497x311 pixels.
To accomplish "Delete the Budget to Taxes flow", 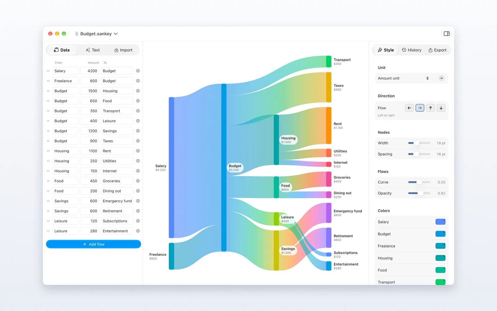I will click(138, 141).
